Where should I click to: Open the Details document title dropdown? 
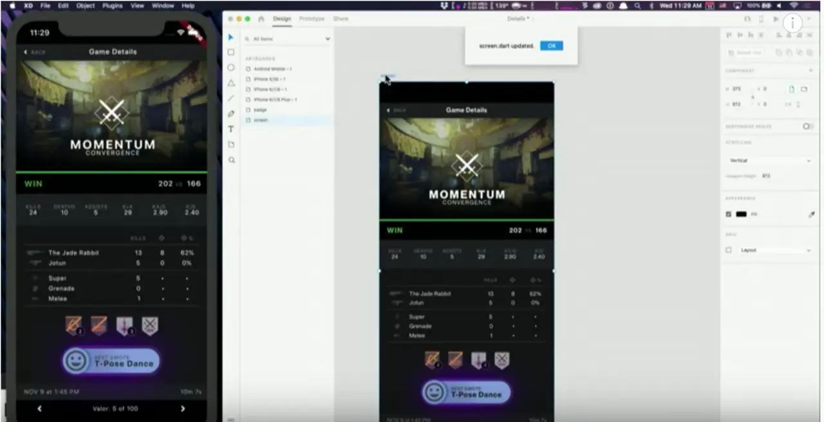519,19
